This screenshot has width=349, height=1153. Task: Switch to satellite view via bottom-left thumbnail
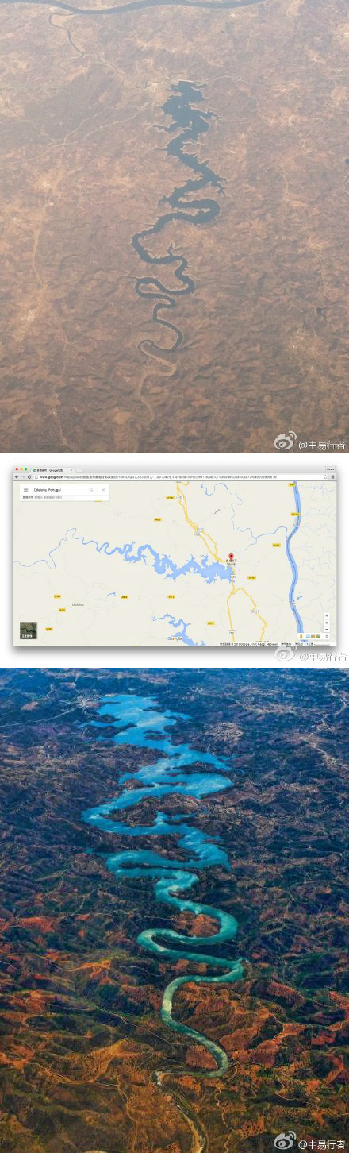[x=28, y=630]
